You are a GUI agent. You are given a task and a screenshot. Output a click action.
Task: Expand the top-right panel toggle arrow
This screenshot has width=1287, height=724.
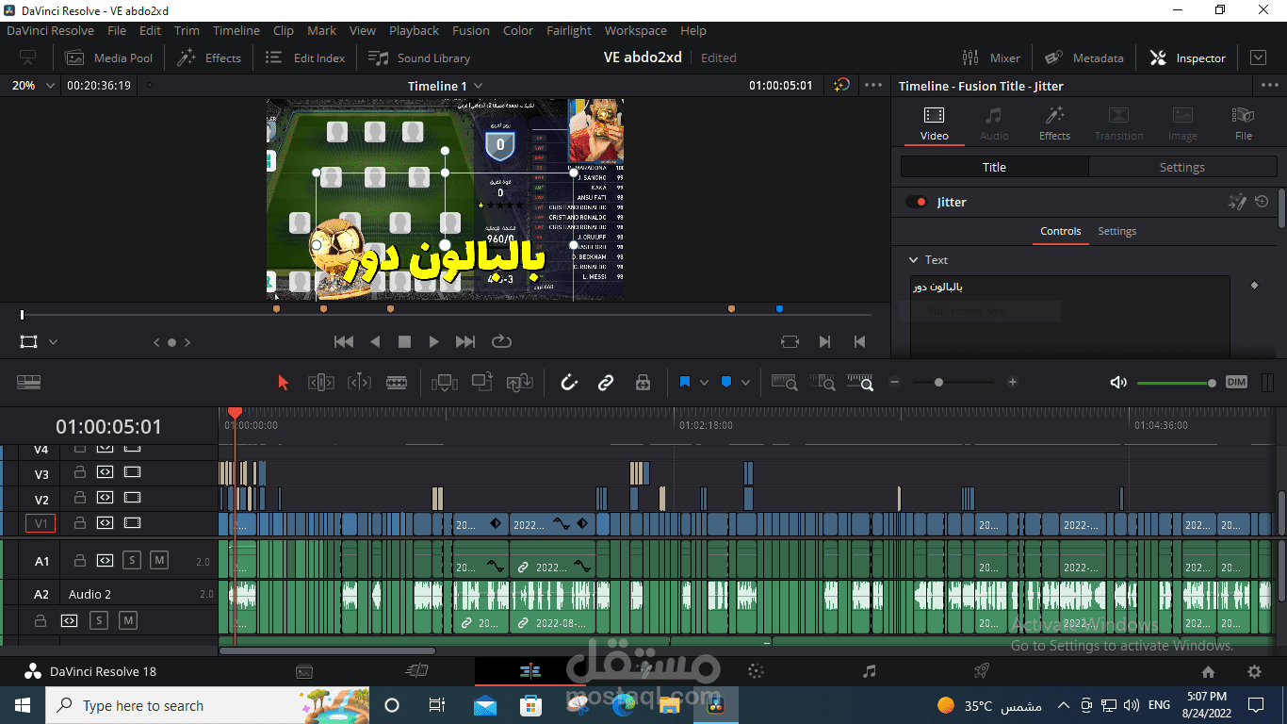[1259, 58]
